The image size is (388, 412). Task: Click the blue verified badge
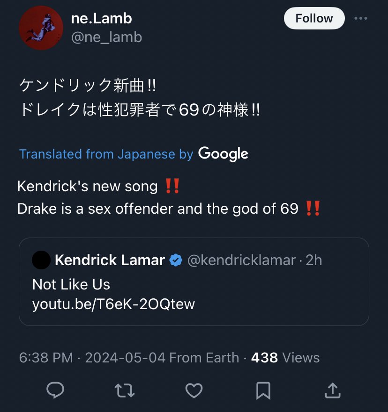pyautogui.click(x=176, y=260)
